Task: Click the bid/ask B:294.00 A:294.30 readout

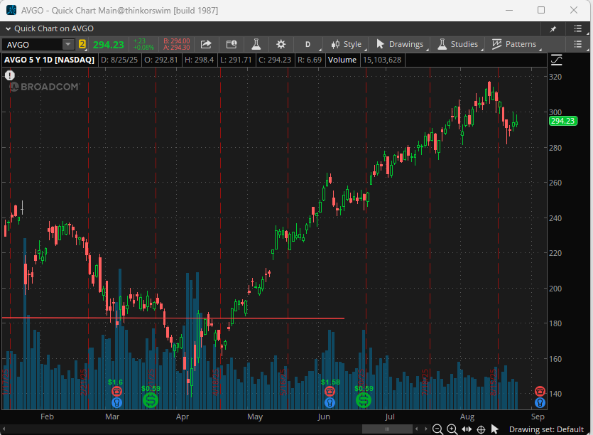Action: click(177, 44)
